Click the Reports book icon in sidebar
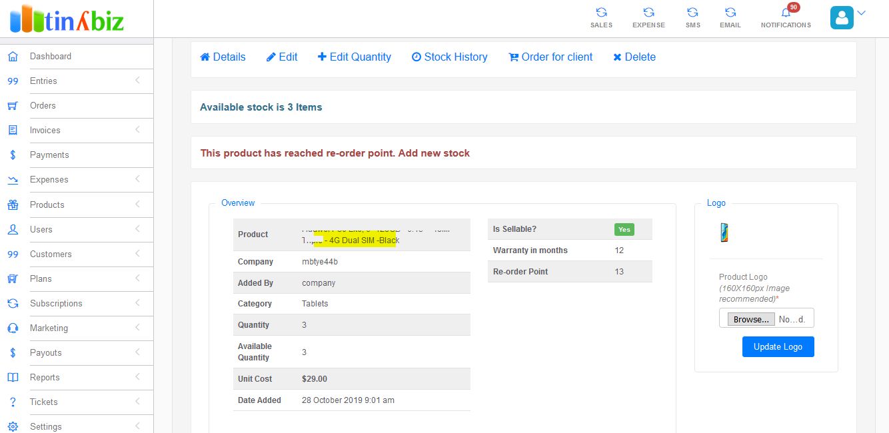The image size is (889, 433). [13, 377]
